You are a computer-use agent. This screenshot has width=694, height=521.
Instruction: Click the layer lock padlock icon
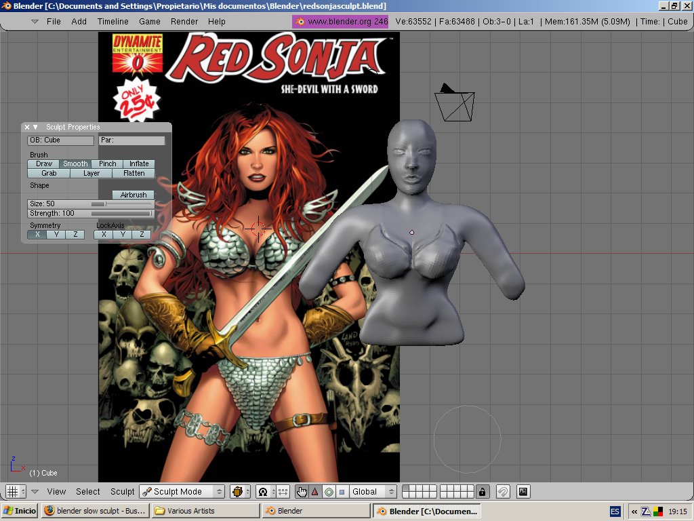[482, 491]
